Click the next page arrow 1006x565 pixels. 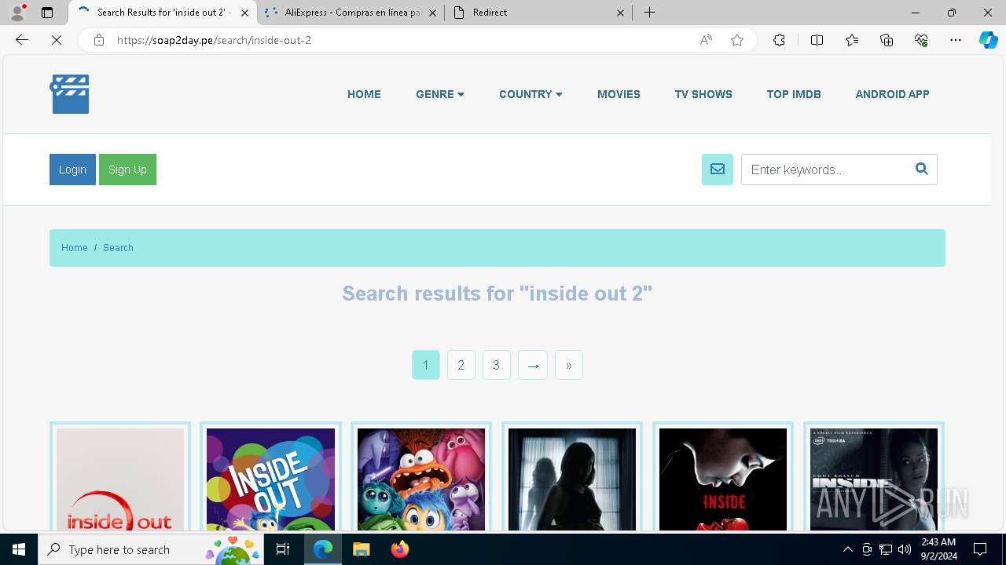point(533,365)
